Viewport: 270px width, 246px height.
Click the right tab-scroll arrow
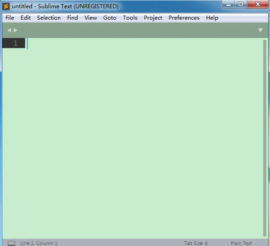click(x=16, y=30)
